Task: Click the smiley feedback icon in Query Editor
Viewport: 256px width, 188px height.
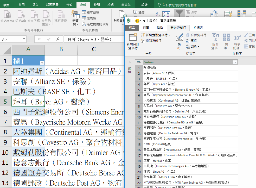Action: coord(137,21)
